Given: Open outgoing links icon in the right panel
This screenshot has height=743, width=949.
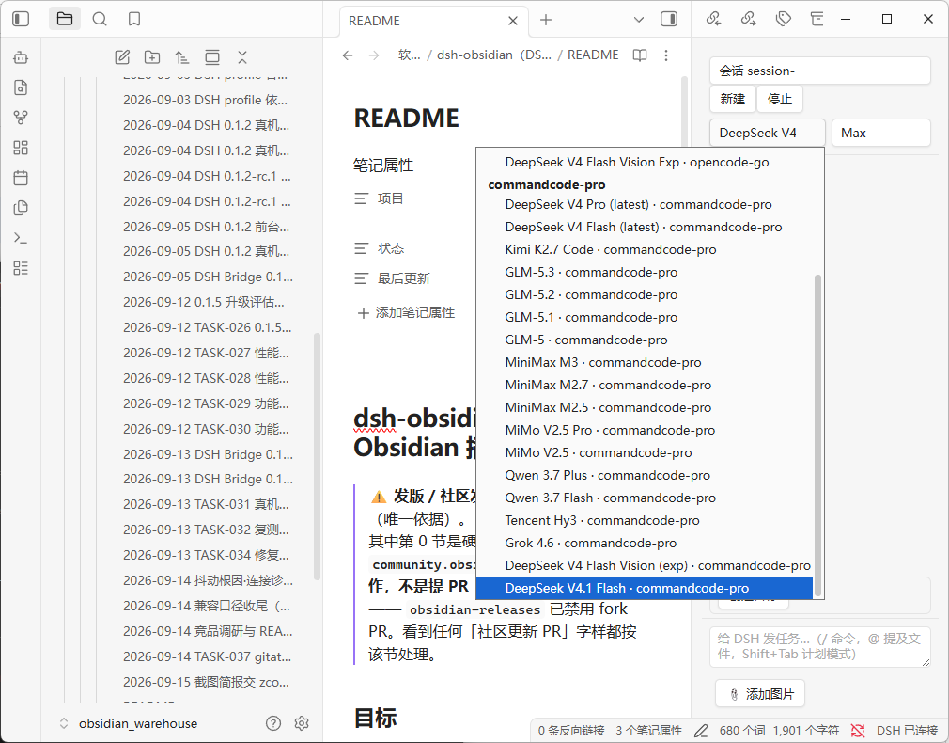Looking at the screenshot, I should tap(749, 20).
